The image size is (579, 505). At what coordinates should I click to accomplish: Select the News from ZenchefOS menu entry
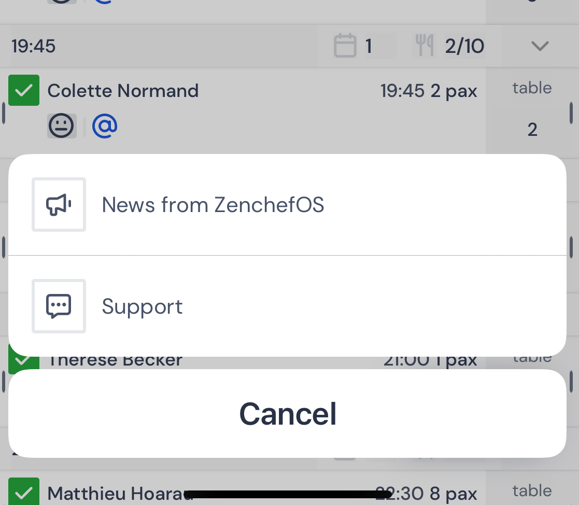click(213, 205)
